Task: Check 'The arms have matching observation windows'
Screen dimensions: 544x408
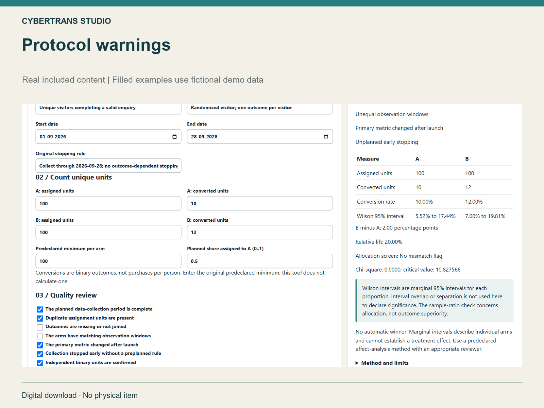Action: [40, 336]
